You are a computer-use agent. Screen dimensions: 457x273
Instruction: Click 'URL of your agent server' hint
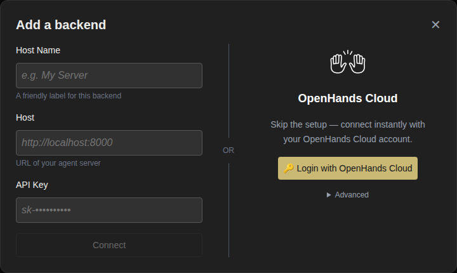[58, 163]
